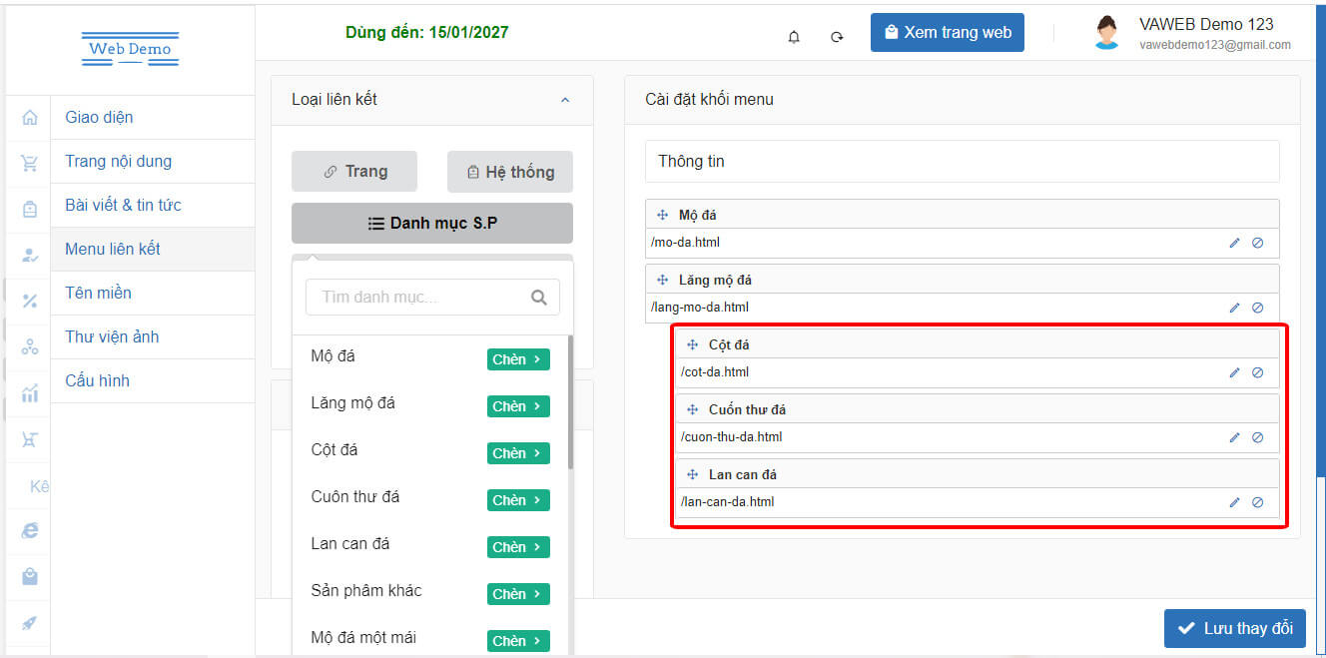Open Thư viện ảnh menu
The height and width of the screenshot is (658, 1326).
coord(112,336)
